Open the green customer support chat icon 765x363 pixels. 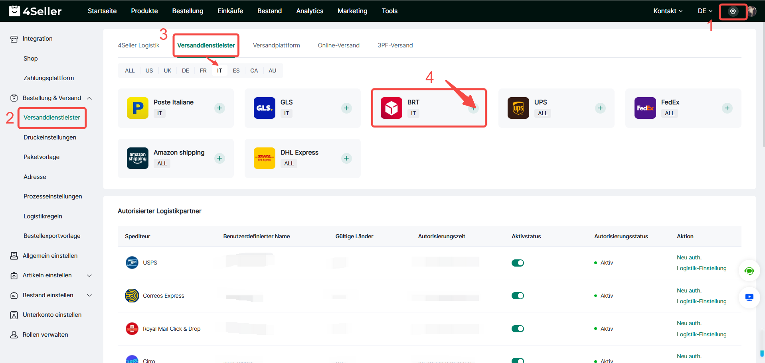[749, 271]
